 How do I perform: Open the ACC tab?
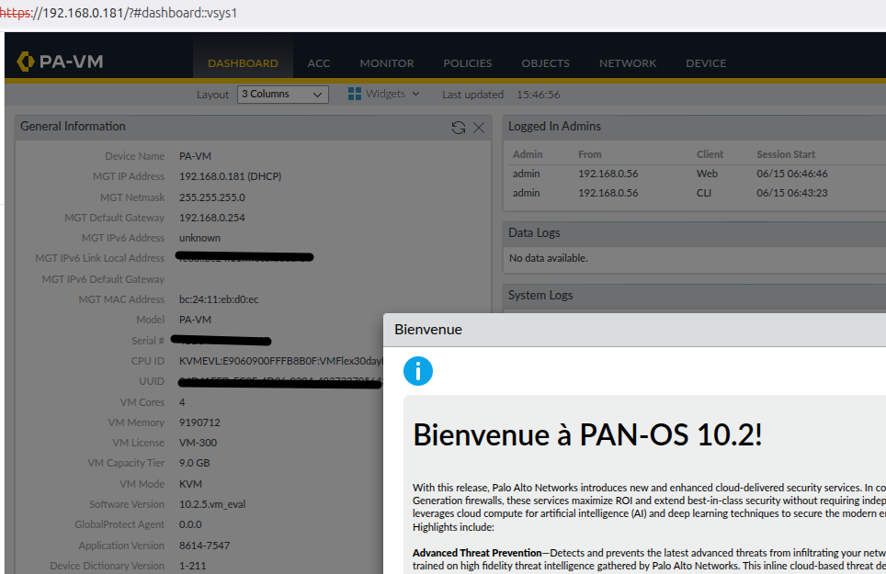click(319, 63)
